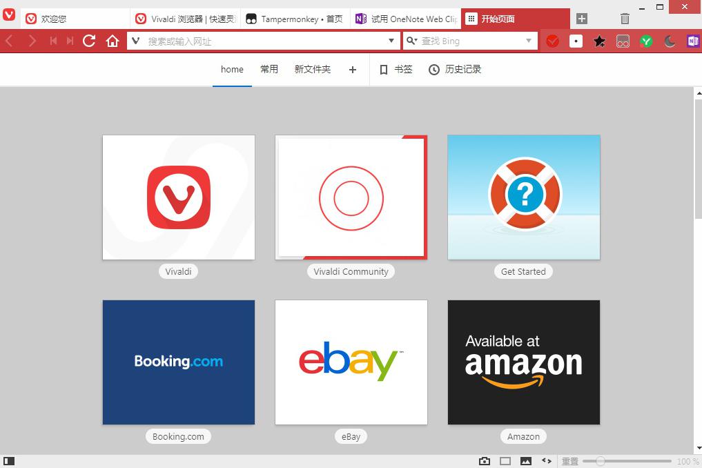The image size is (702, 468).
Task: Open the Amazon speed dial thumbnail
Action: pos(524,362)
